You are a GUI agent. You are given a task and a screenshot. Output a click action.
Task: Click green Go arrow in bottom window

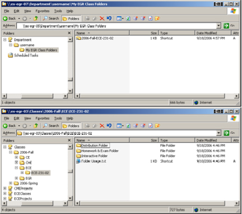226,133
